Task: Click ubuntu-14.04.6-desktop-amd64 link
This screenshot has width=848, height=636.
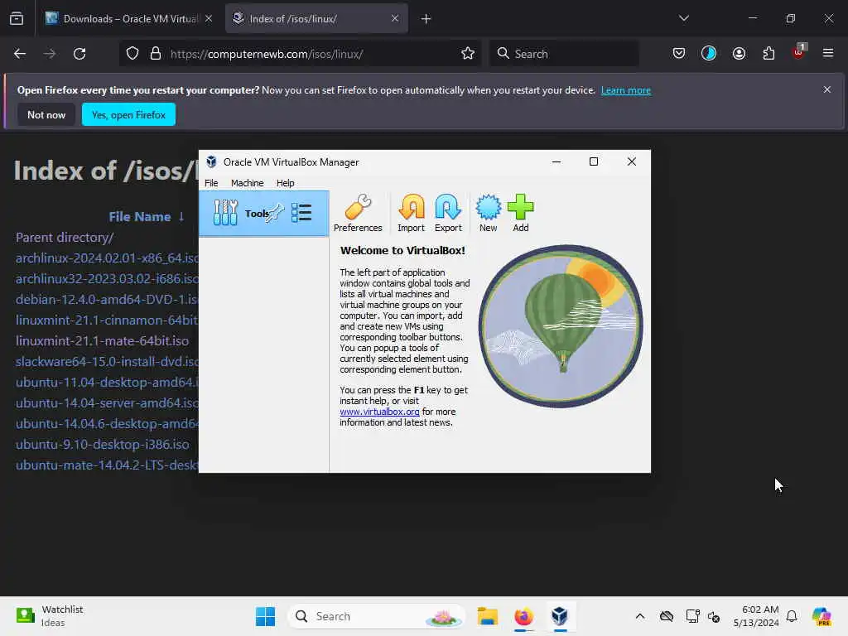Action: pyautogui.click(x=107, y=423)
